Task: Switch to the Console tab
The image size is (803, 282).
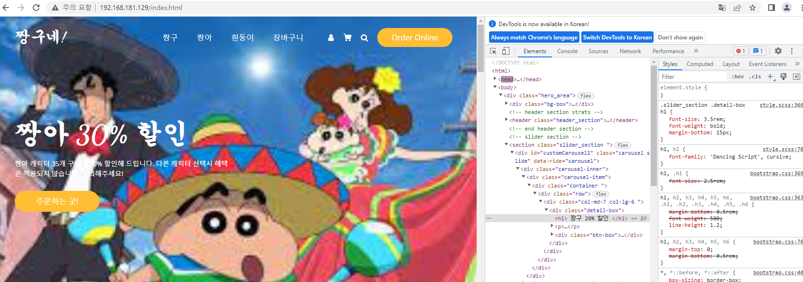Action: pos(568,51)
